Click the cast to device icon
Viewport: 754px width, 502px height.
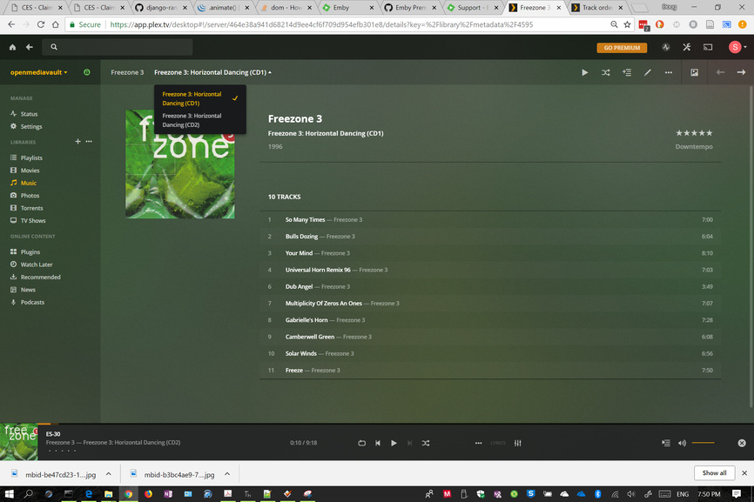(x=708, y=47)
